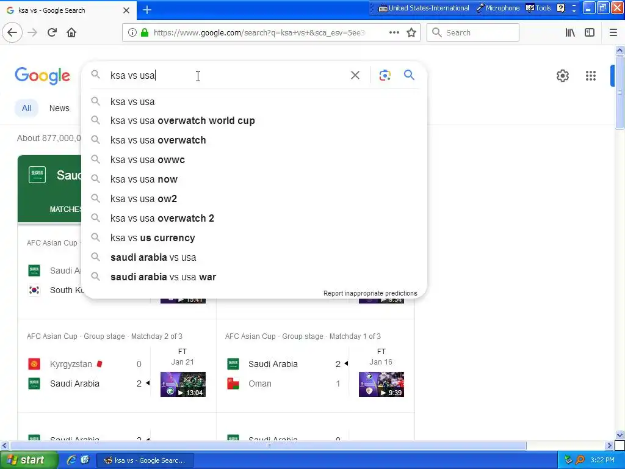Open the browser home page icon
The image size is (625, 469).
[71, 32]
